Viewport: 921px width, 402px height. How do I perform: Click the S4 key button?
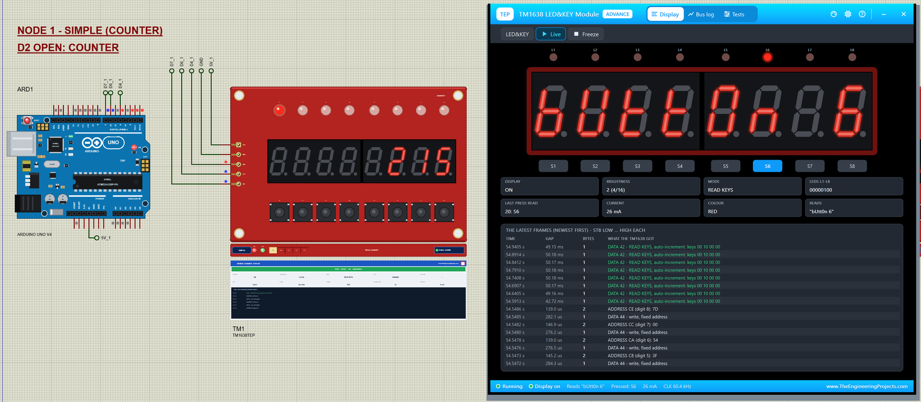(679, 166)
